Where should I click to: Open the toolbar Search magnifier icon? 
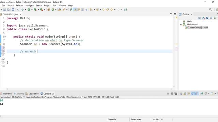pos(211,9)
